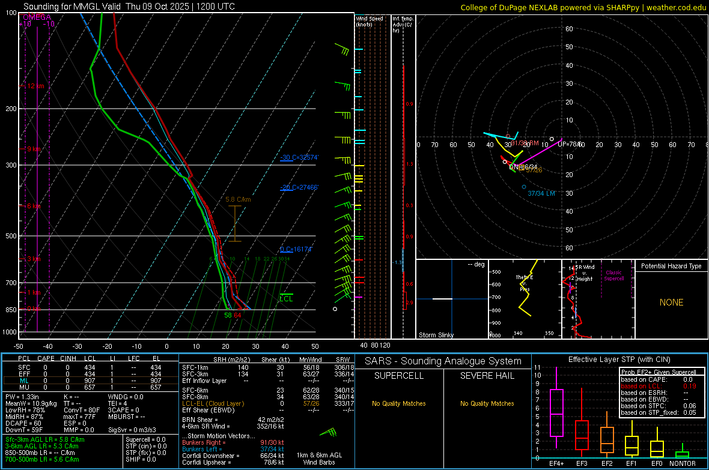Click the 91/30 RM hodograph label
The height and width of the screenshot is (470, 709).
525,143
